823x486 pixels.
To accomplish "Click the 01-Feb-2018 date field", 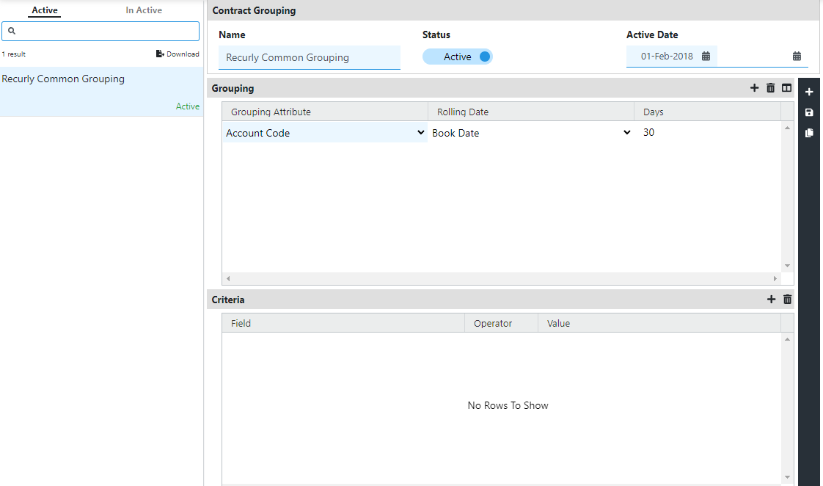I will click(x=667, y=57).
